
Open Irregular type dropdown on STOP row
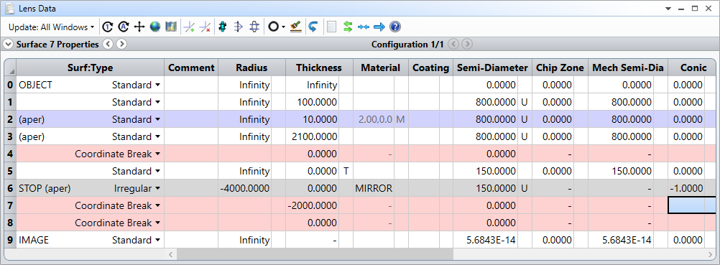click(x=158, y=188)
